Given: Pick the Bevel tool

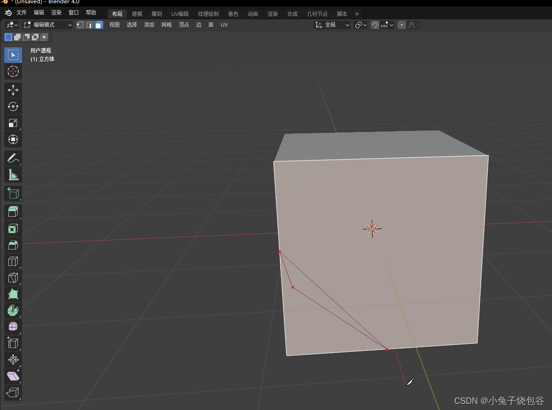Looking at the screenshot, I should pos(13,245).
